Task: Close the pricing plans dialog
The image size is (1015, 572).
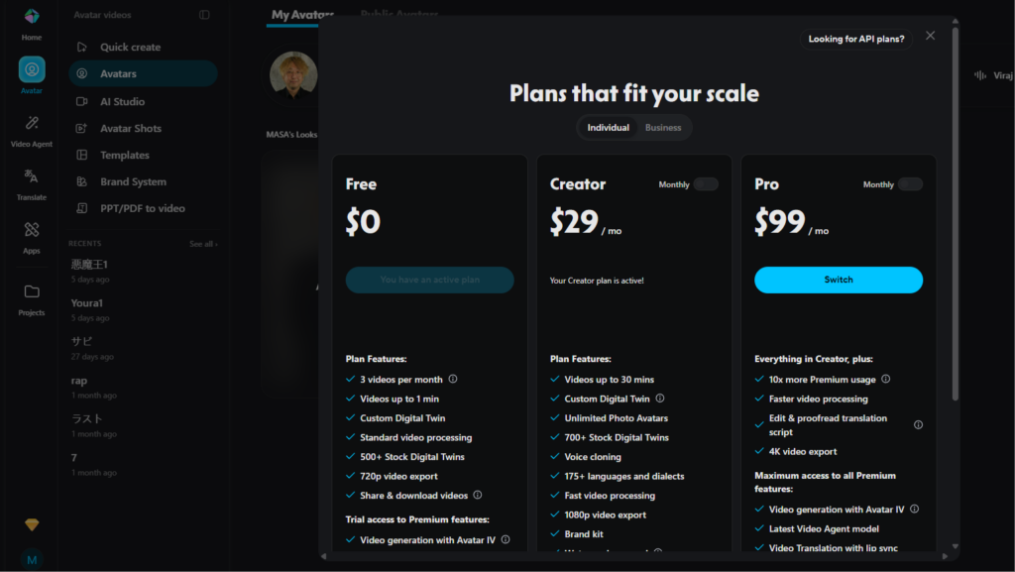Action: [930, 36]
